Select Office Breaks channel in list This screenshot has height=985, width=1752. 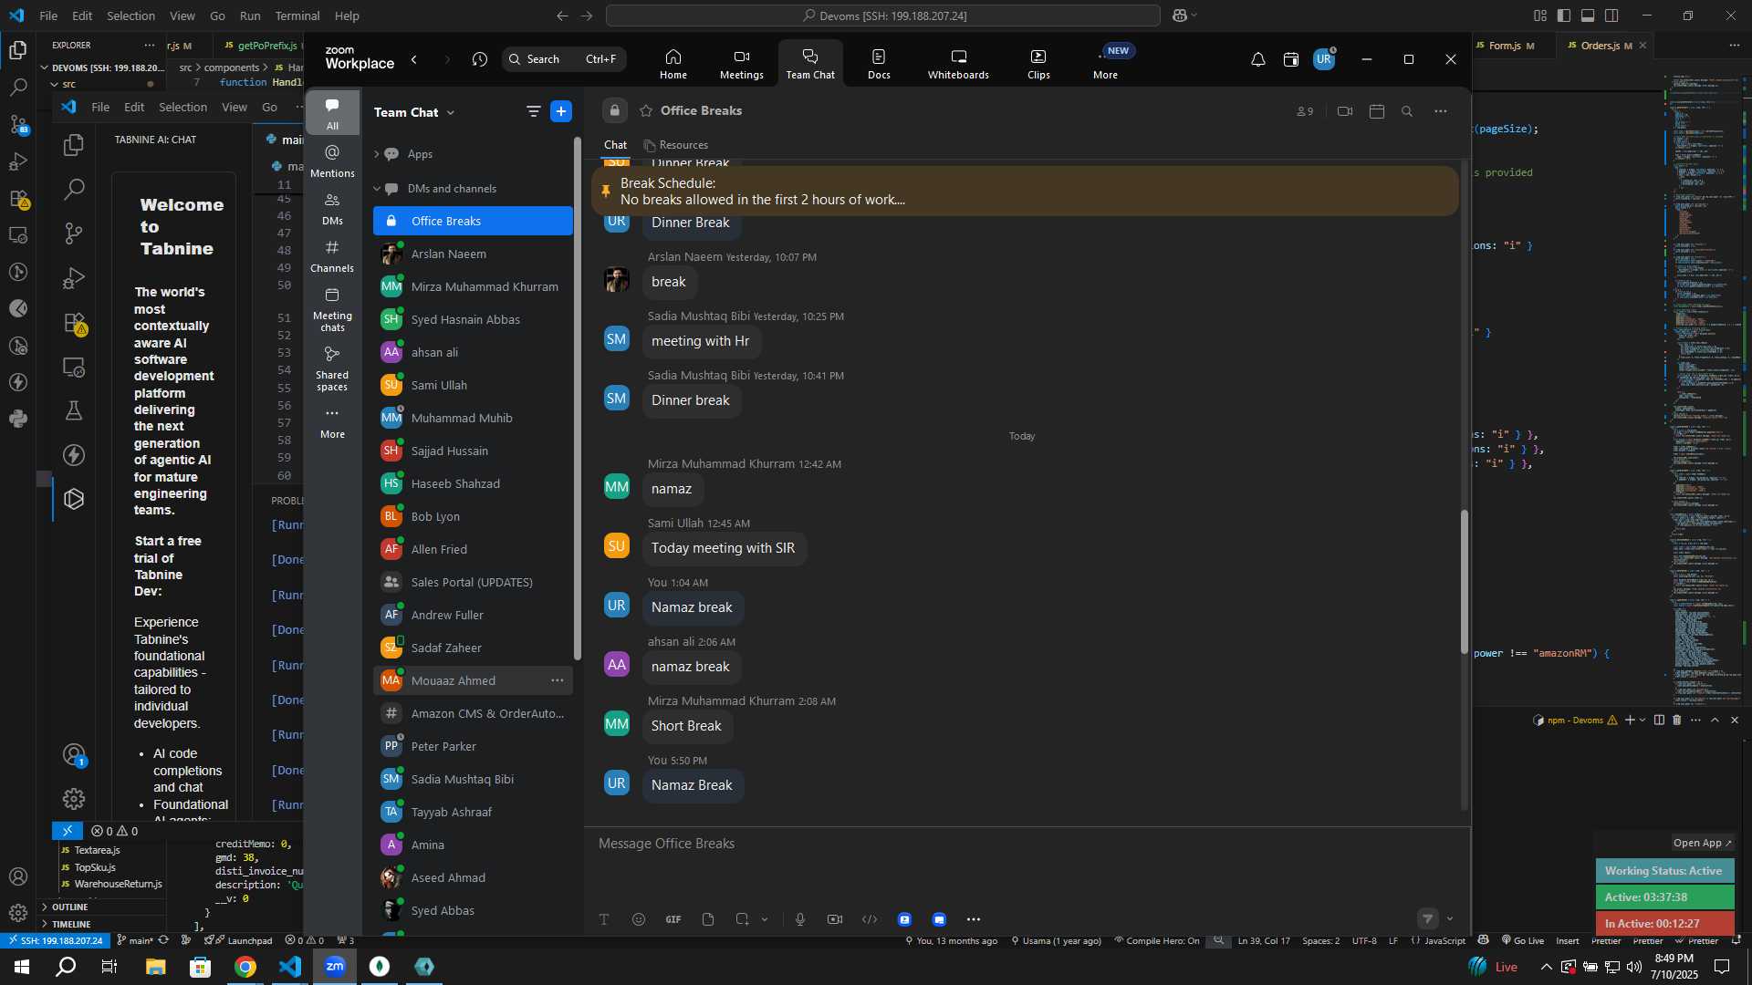473,221
